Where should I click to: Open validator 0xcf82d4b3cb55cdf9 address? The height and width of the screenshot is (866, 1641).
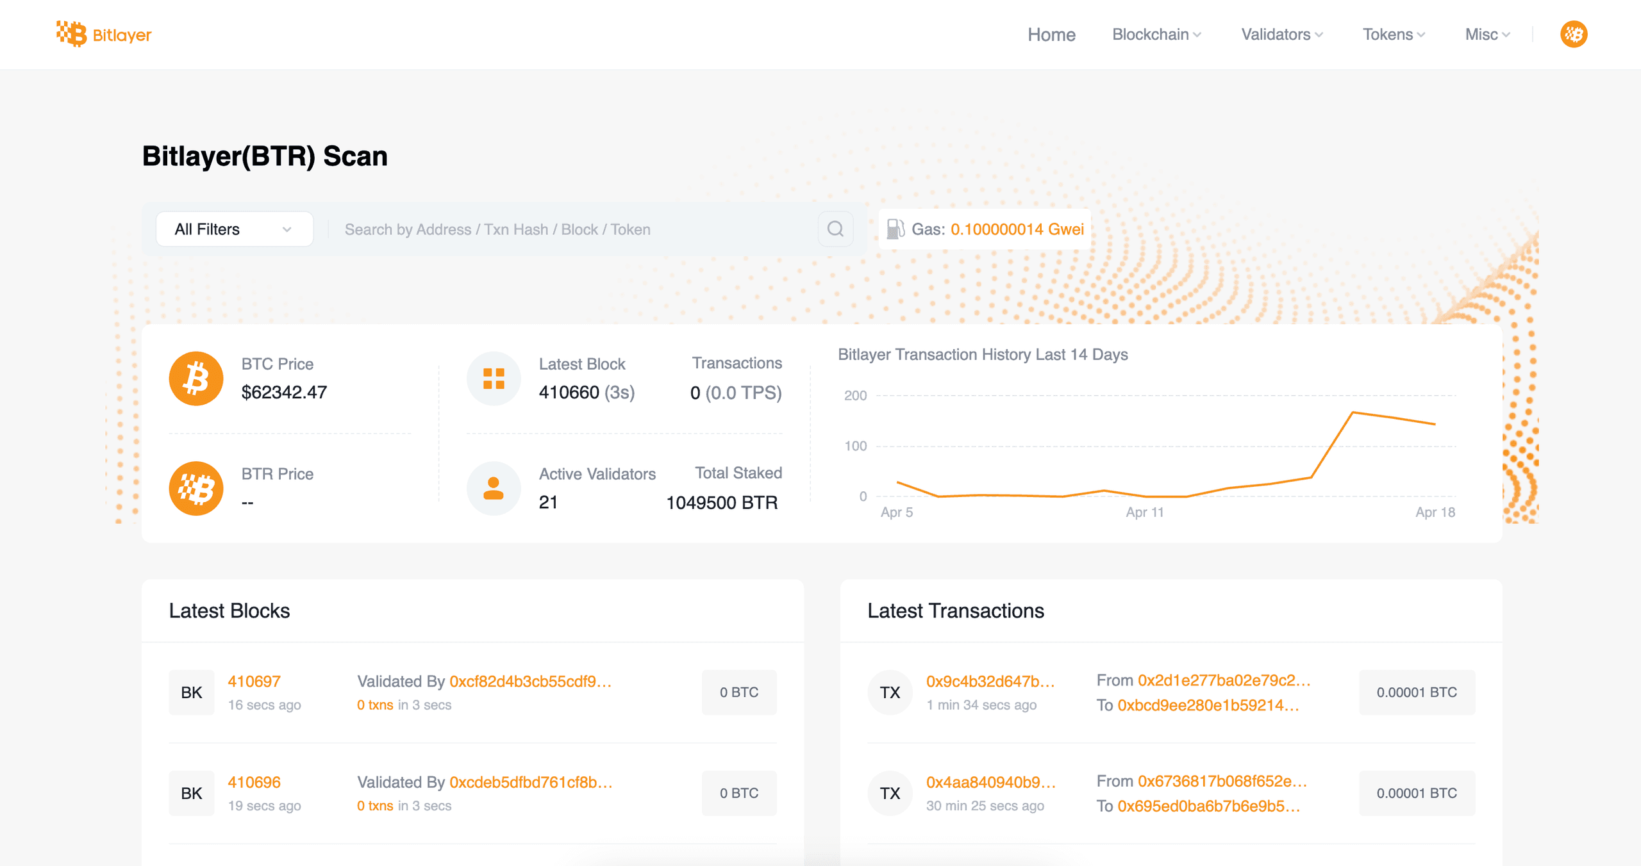click(x=531, y=682)
